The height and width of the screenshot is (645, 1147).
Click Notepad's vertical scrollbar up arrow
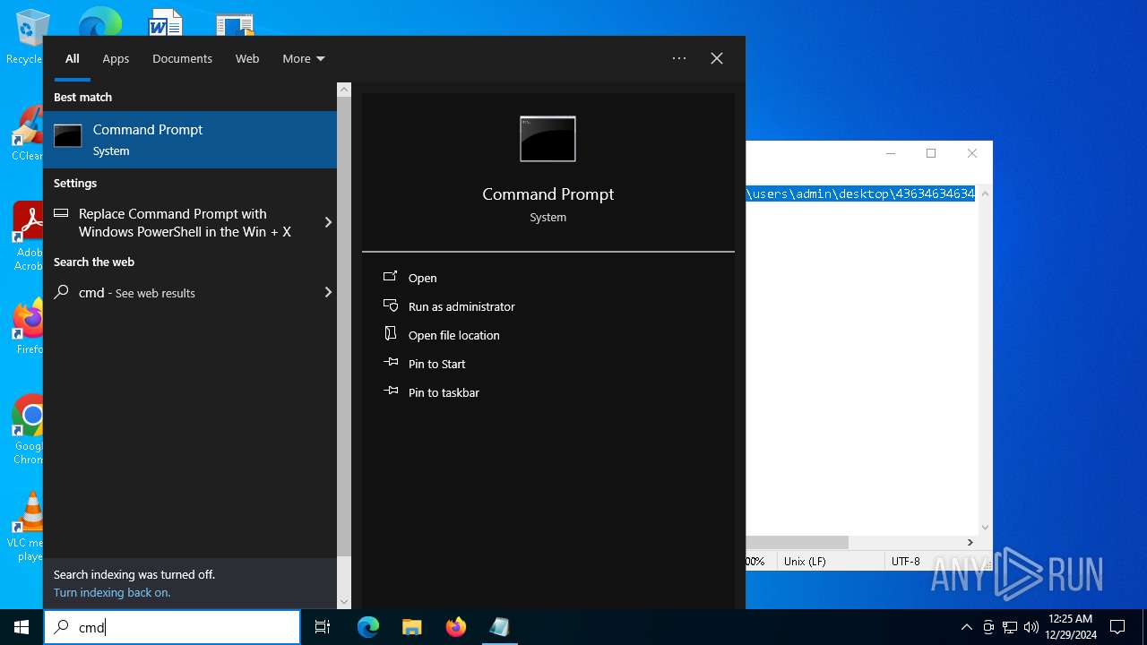pyautogui.click(x=986, y=193)
